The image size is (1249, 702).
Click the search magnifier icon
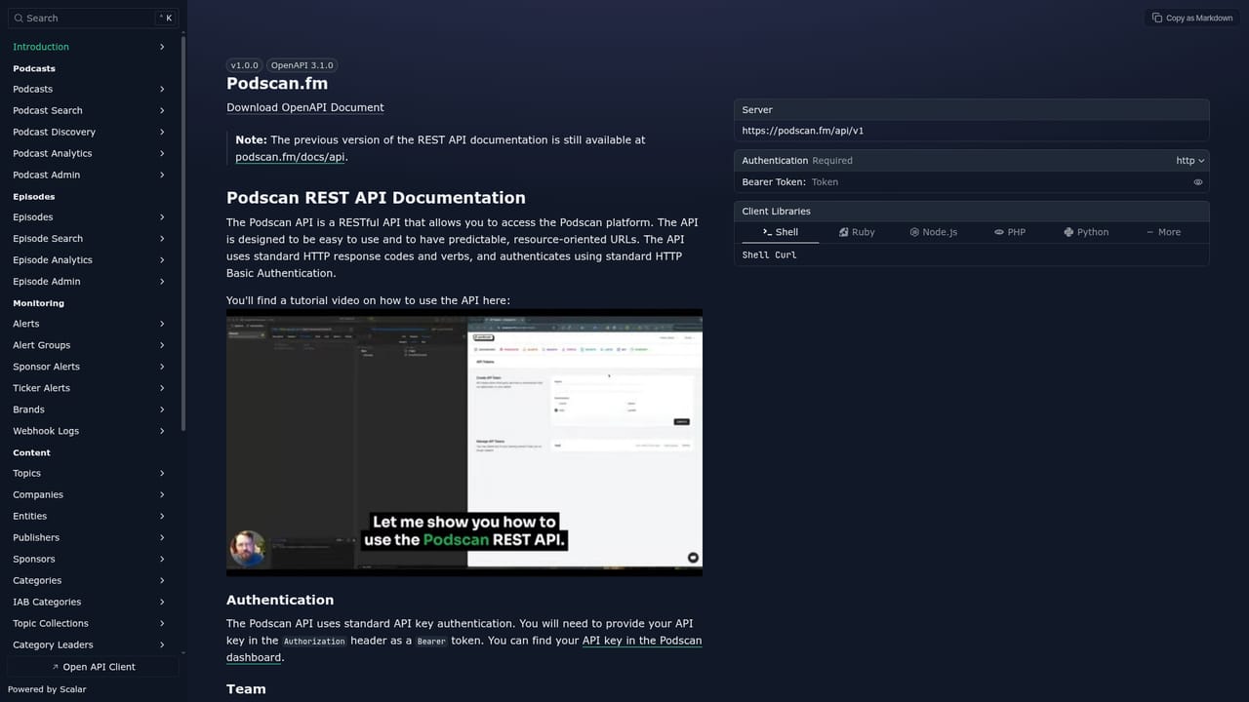[18, 18]
